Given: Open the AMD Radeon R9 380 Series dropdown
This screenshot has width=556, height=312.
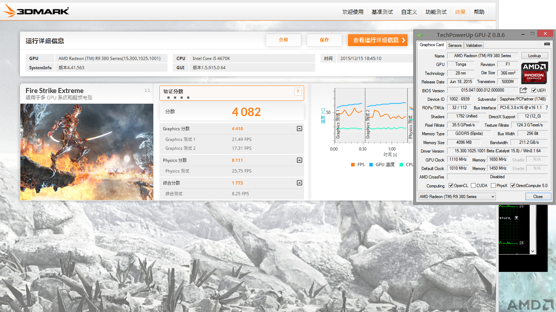Looking at the screenshot, I should pyautogui.click(x=457, y=197).
